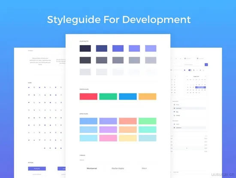Toggle the purple switch above the calendar
The width and height of the screenshot is (236, 178).
click(190, 70)
